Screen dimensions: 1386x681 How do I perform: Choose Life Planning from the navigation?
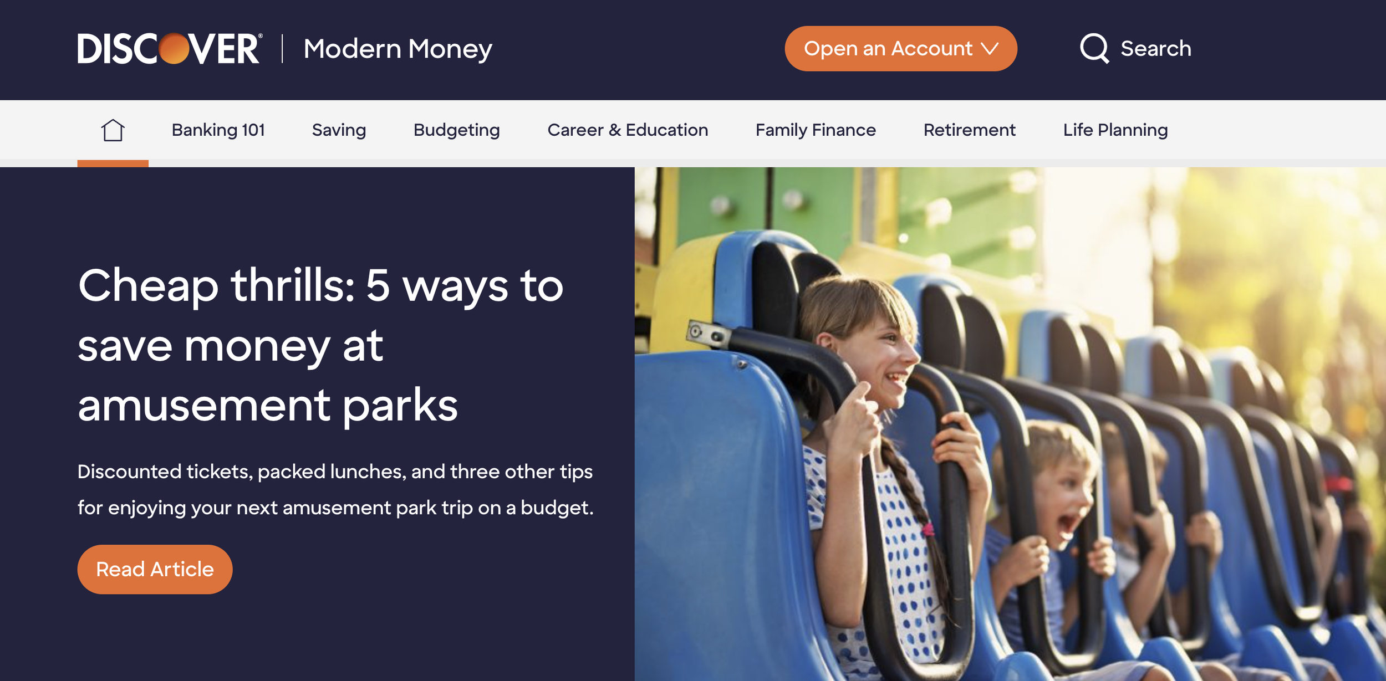tap(1115, 130)
